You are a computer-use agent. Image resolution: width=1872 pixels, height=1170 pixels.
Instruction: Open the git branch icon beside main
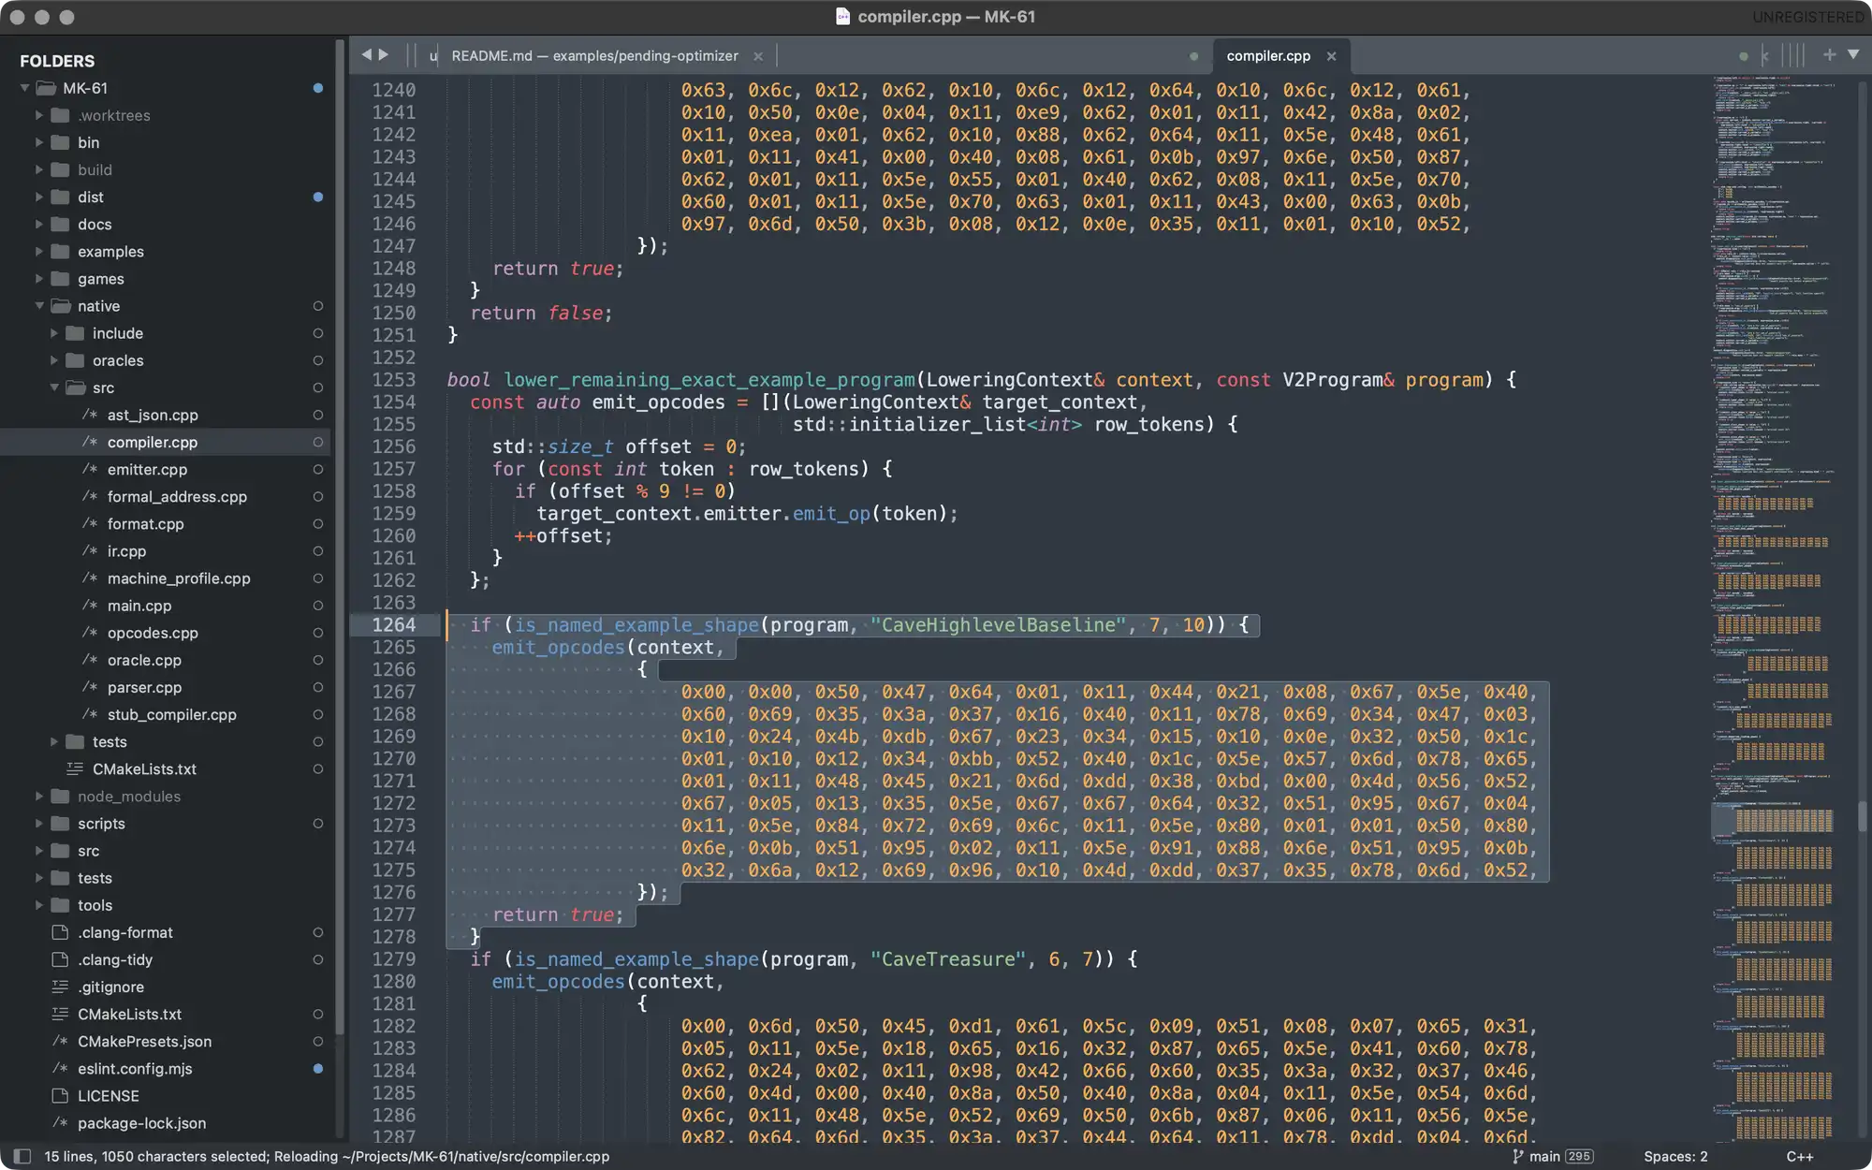pyautogui.click(x=1517, y=1156)
